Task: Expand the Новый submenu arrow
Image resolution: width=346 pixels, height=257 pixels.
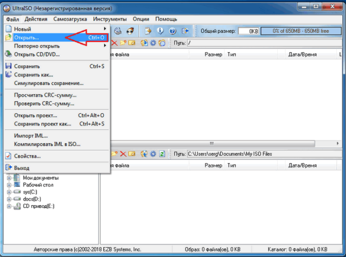Action: tap(105, 29)
